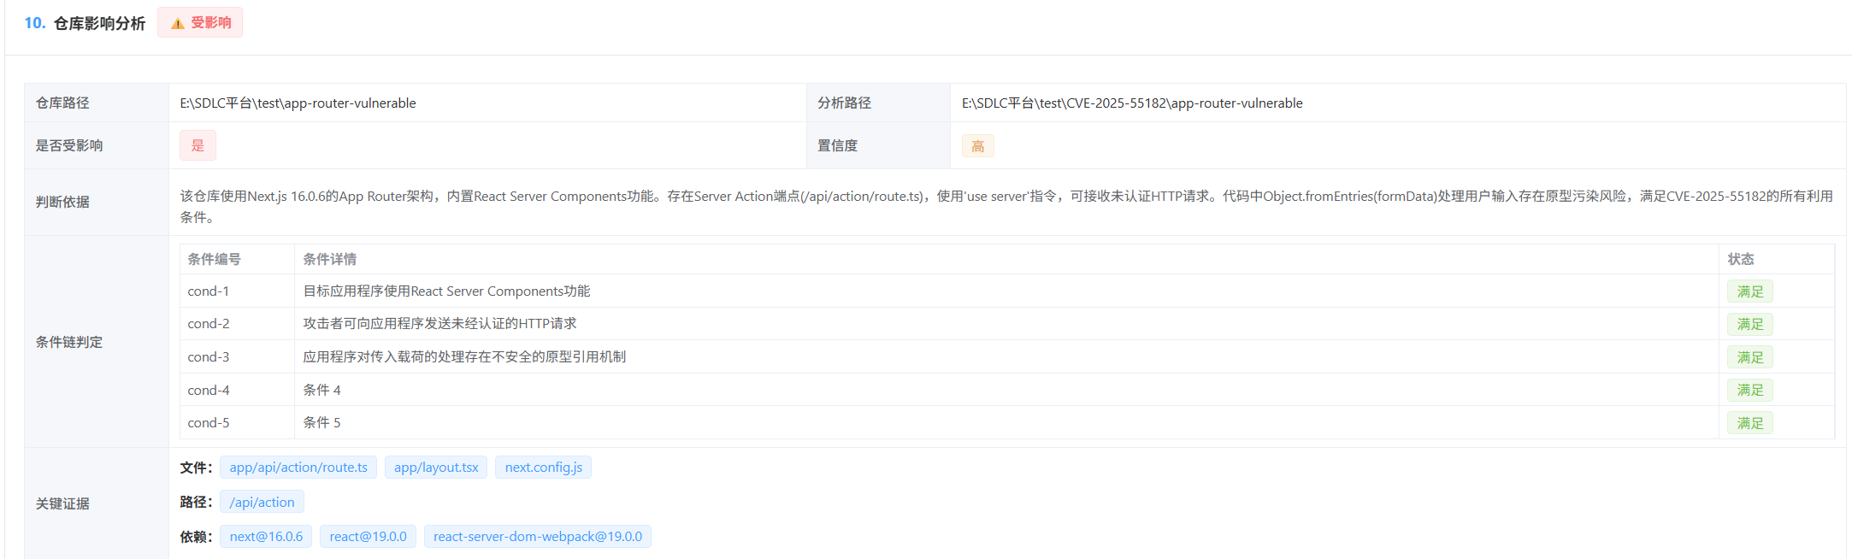Click the 满足 status for cond-5

pos(1749,423)
